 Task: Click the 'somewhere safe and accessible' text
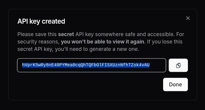(x=135, y=34)
